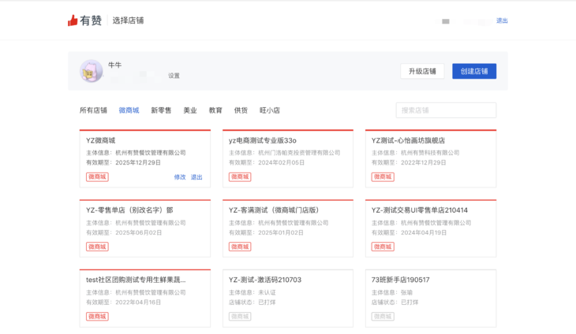
Task: Click 退出 on the YZ微商城 card
Action: click(x=196, y=177)
